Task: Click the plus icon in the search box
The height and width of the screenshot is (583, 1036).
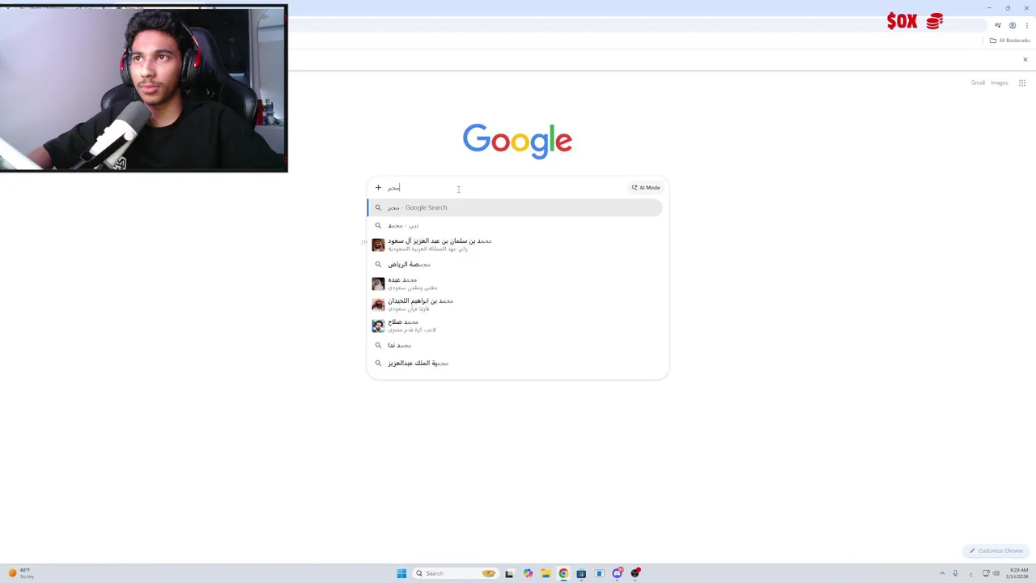Action: (x=378, y=188)
